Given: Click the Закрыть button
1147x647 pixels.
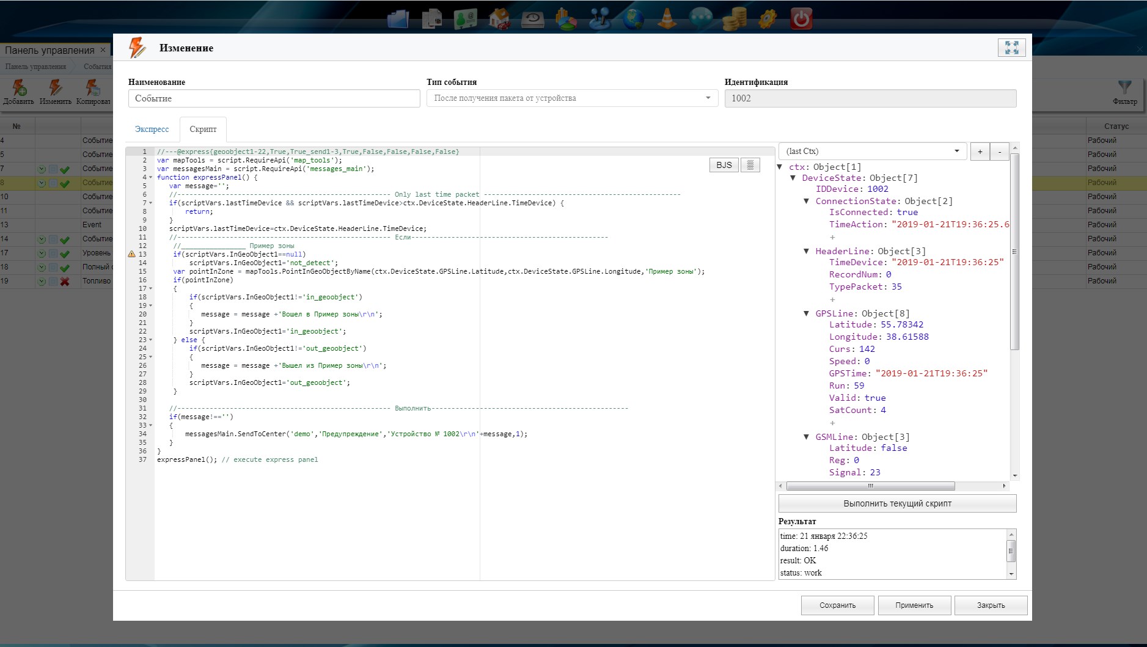Looking at the screenshot, I should (991, 605).
